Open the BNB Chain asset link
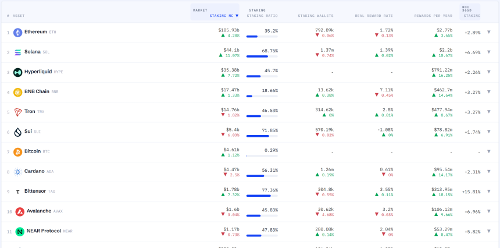Screen dimensions: 500x248 point(37,91)
